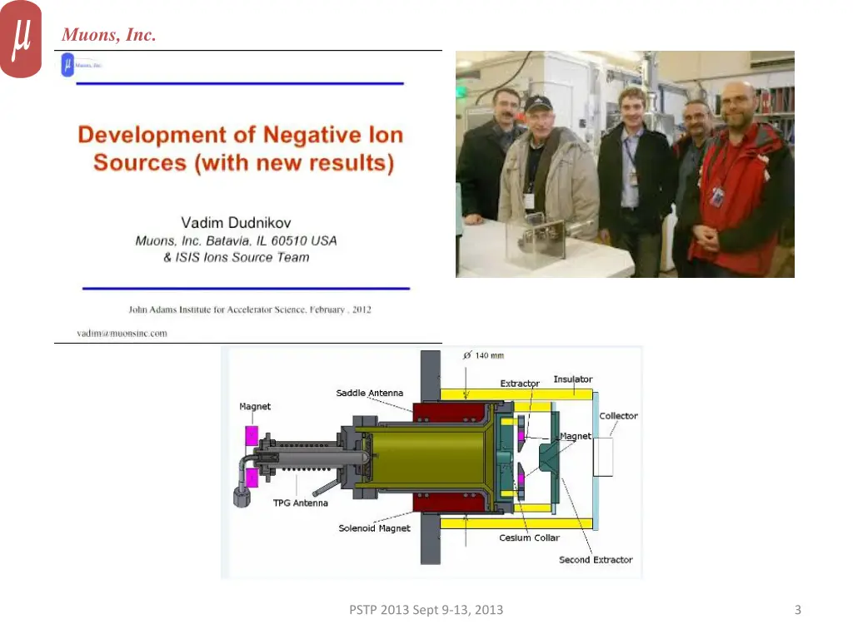Select the PSTP 2013 footer text
The width and height of the screenshot is (853, 639).
pos(426,609)
